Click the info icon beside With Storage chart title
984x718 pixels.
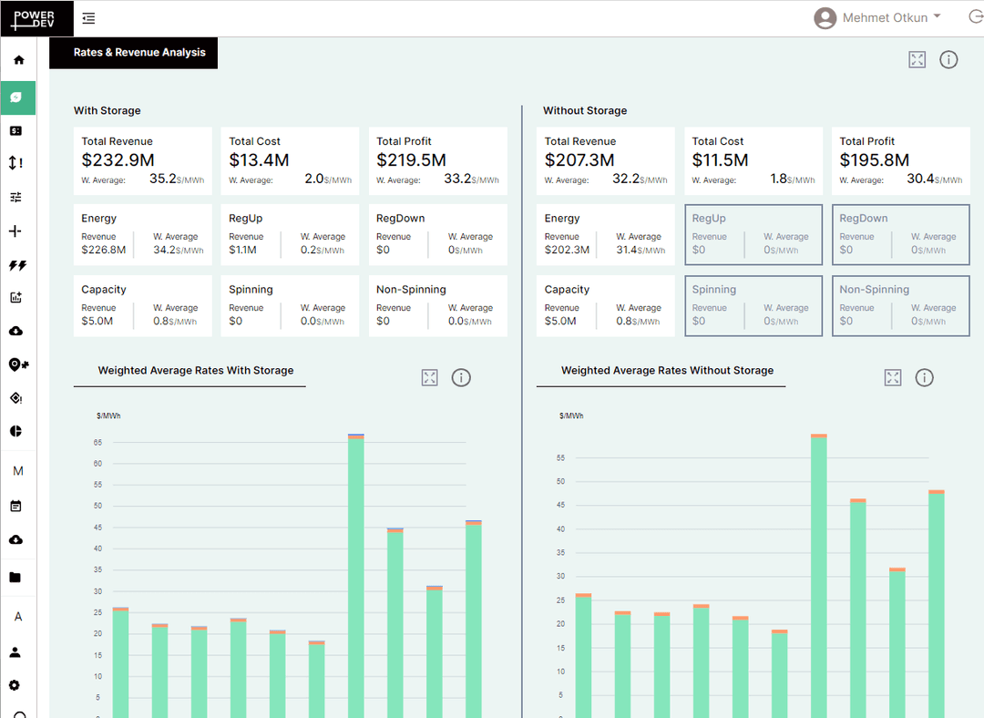click(x=461, y=377)
